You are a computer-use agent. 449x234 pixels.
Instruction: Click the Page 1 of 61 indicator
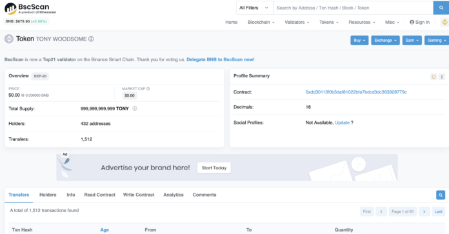point(403,211)
